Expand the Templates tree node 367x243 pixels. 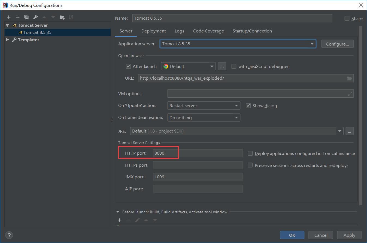pyautogui.click(x=8, y=40)
